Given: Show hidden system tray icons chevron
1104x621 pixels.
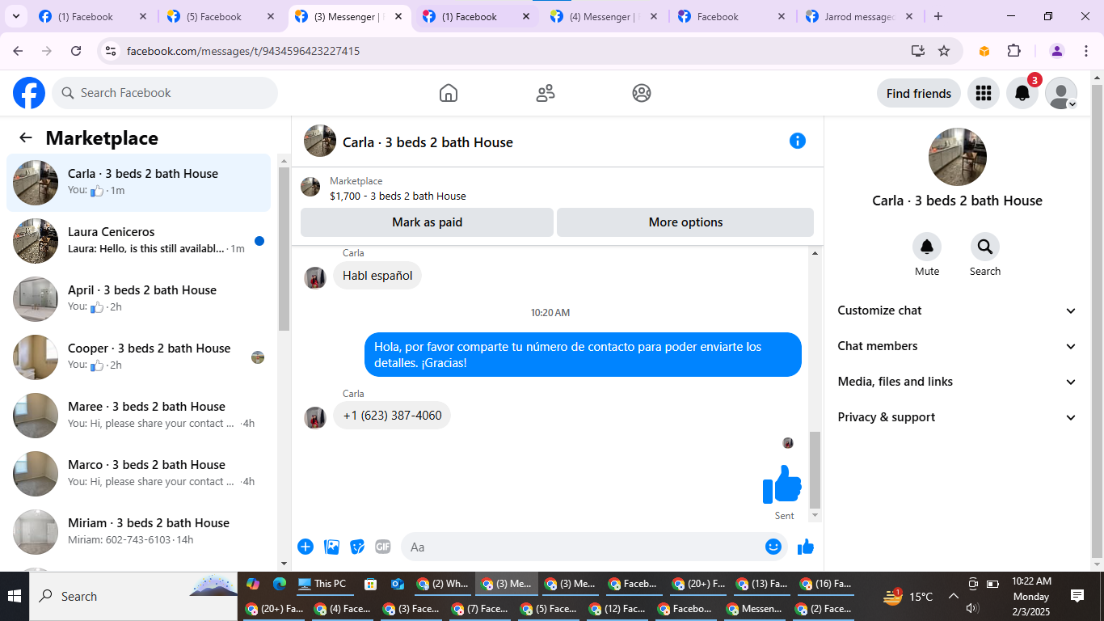Looking at the screenshot, I should click(x=953, y=597).
